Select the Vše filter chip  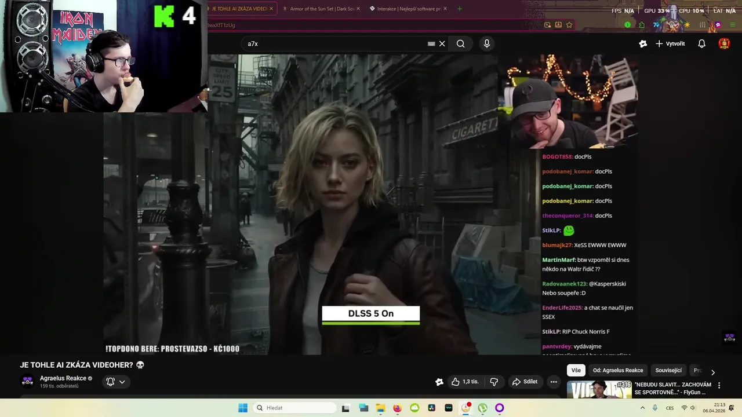click(x=576, y=370)
